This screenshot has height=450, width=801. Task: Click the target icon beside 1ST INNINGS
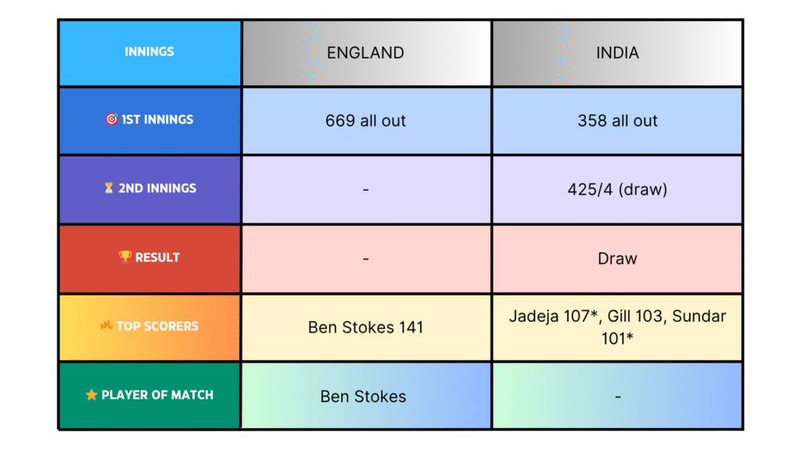click(111, 119)
